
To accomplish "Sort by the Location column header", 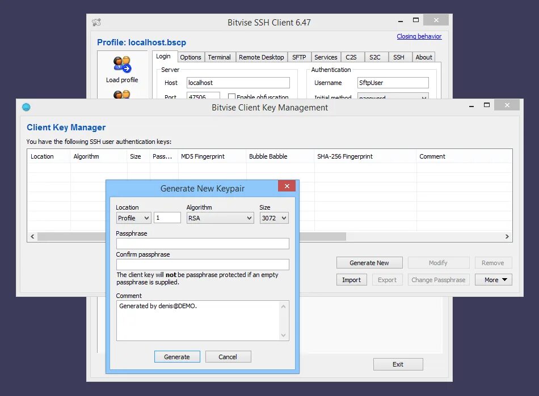I will [48, 156].
